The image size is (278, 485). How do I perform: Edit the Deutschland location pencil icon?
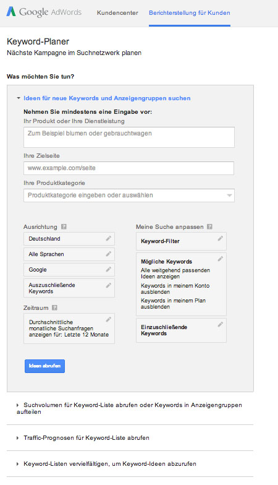coord(109,238)
